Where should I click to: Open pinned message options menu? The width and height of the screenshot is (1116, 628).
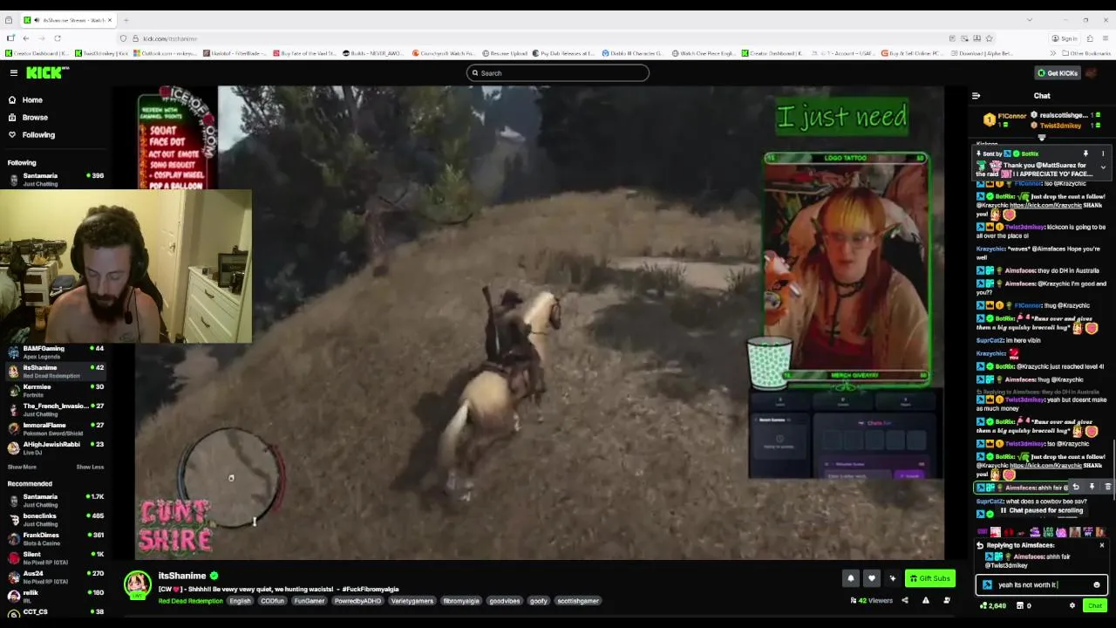pos(1102,154)
